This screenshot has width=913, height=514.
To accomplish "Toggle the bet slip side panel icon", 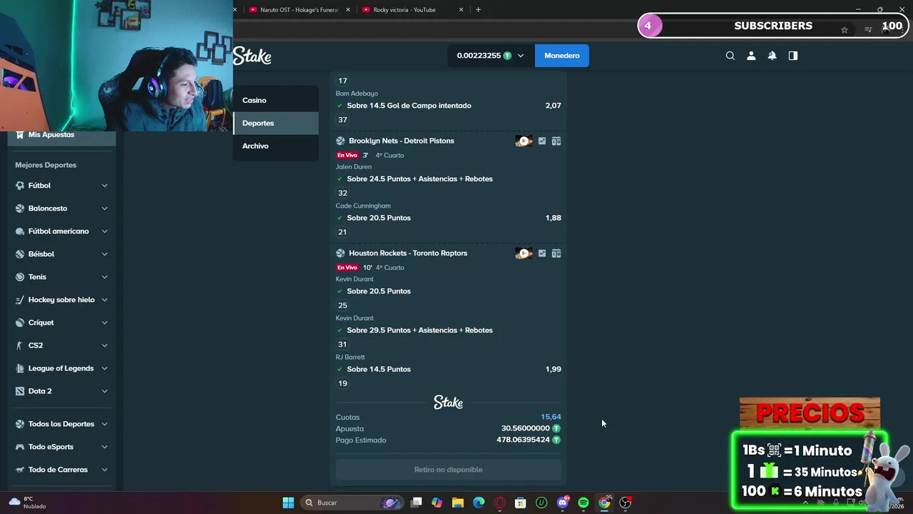I will 793,56.
